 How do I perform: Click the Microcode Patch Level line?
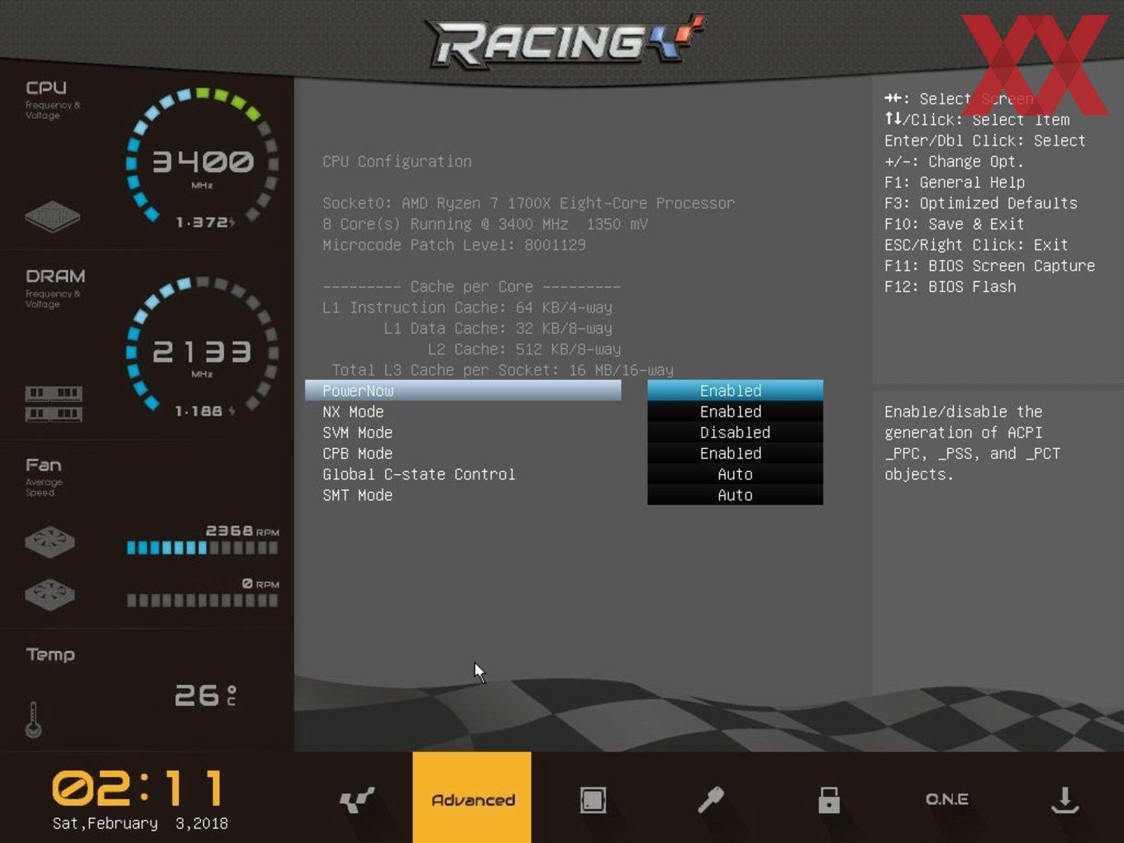[x=454, y=245]
